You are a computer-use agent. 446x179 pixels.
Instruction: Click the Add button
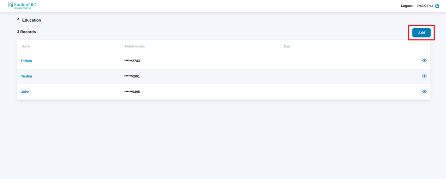click(x=421, y=33)
